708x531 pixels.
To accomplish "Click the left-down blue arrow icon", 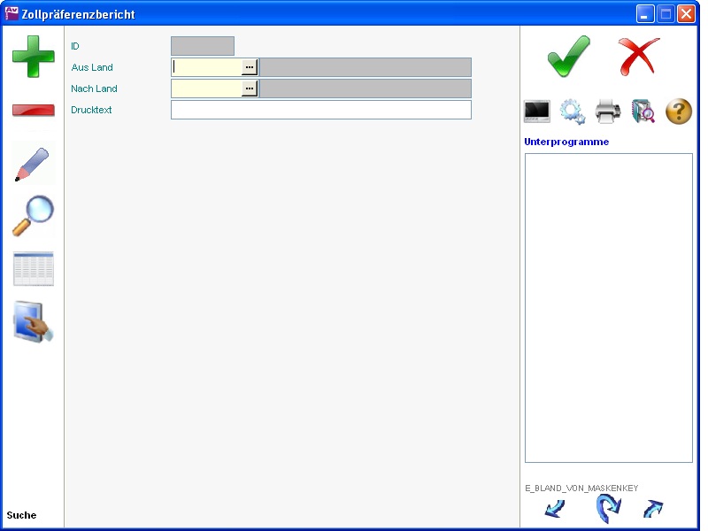I will pos(555,509).
